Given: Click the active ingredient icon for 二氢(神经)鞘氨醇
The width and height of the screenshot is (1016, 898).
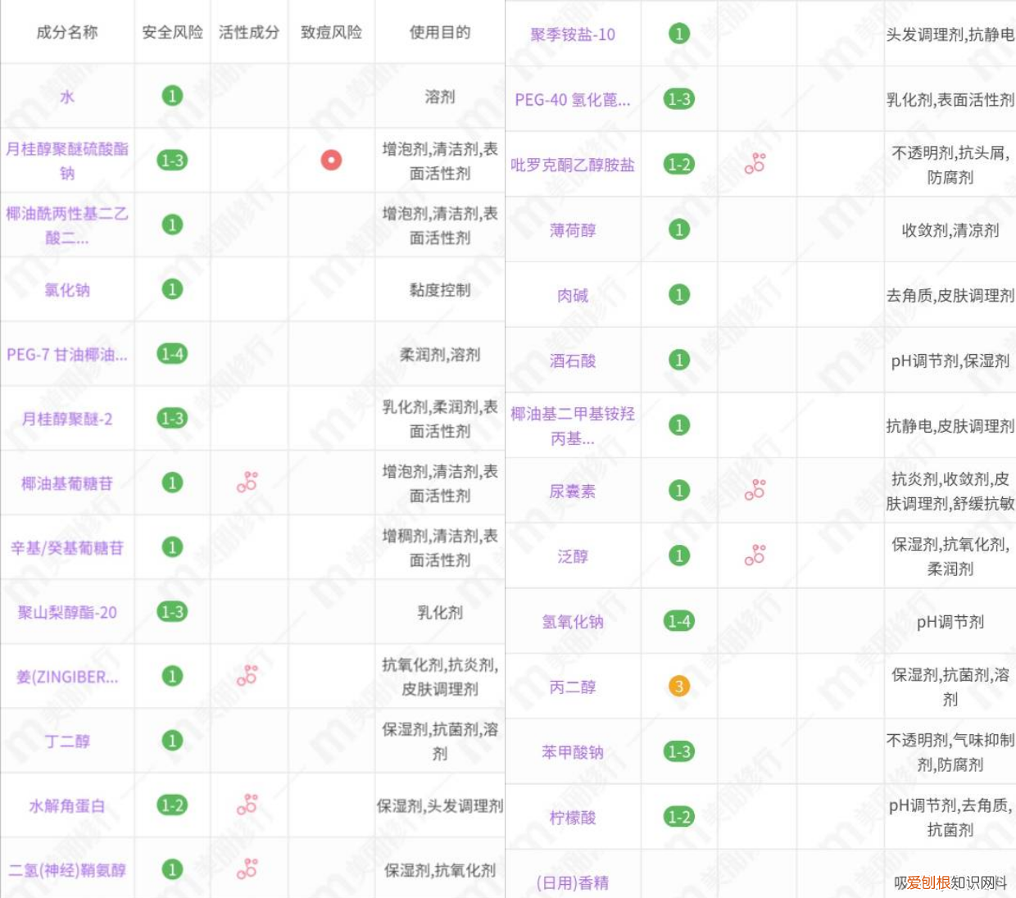Looking at the screenshot, I should point(248,869).
